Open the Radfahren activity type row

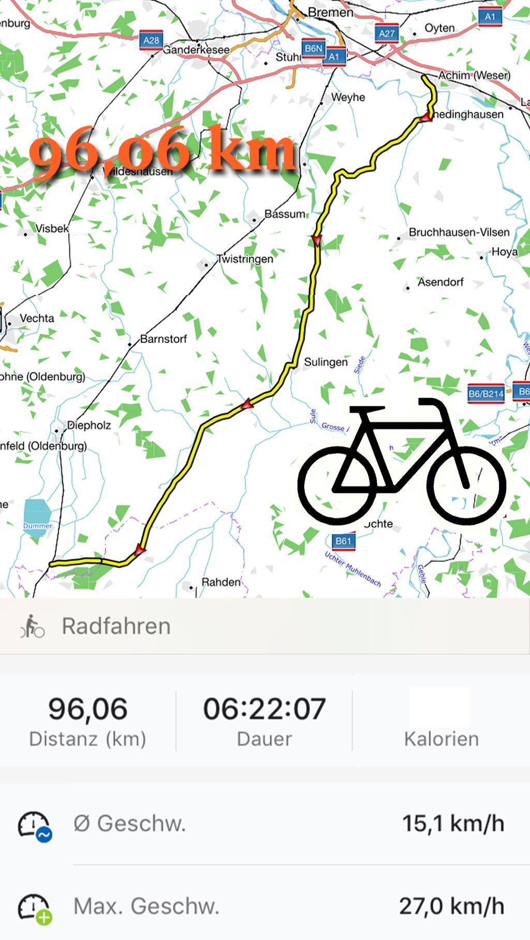[x=265, y=626]
